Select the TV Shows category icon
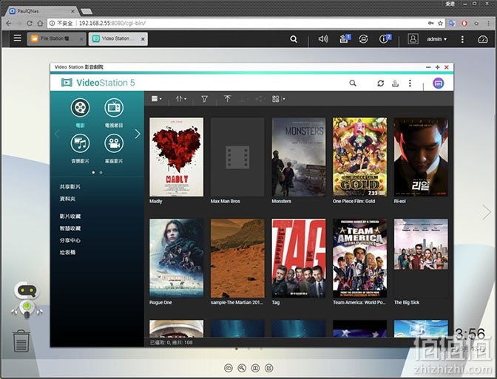 coord(114,108)
